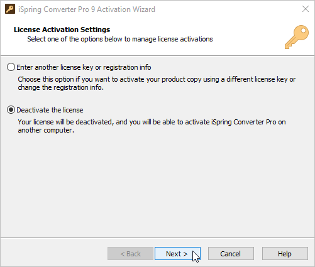This screenshot has width=315, height=267.
Task: Select the Deactivate the license radio button
Action: [x=11, y=110]
